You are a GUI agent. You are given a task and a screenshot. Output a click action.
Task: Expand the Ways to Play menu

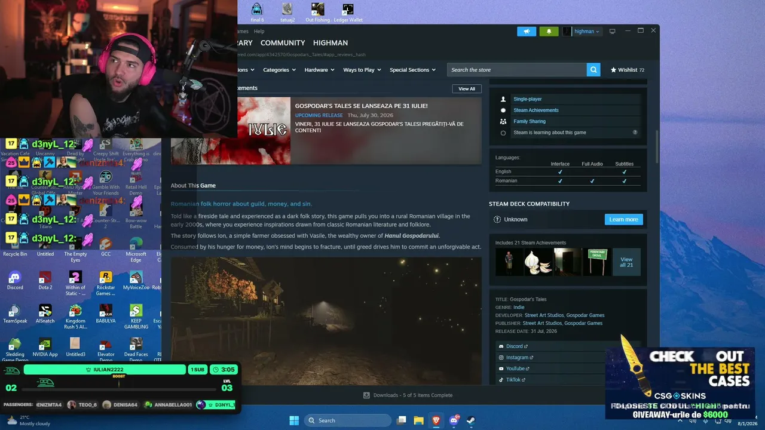point(362,70)
